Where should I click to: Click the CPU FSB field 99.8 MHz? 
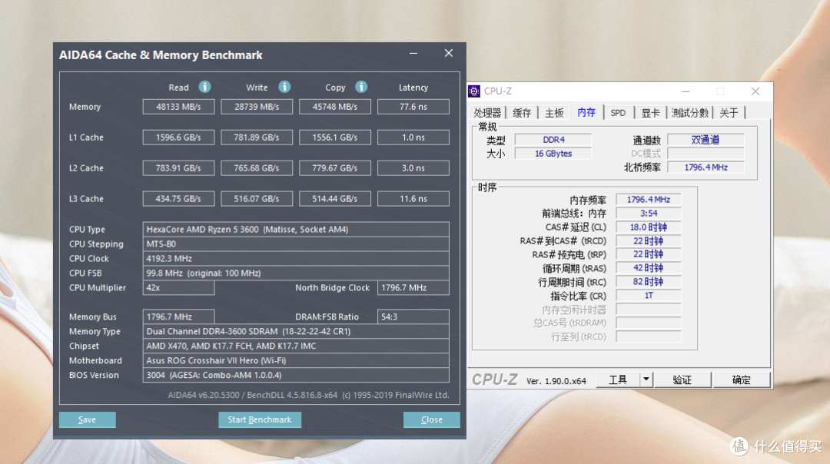(296, 273)
